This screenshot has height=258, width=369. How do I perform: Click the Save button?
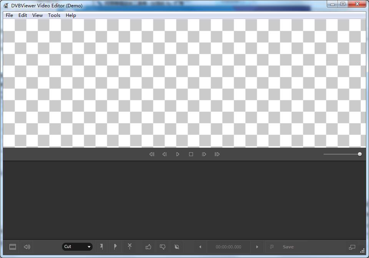coord(288,246)
